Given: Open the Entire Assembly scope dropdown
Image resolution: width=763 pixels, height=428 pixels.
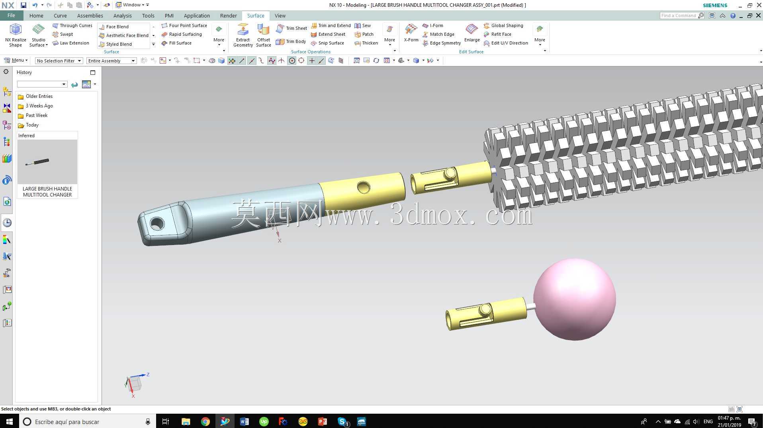Looking at the screenshot, I should 112,61.
